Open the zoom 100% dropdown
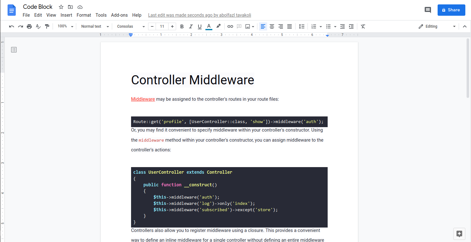The height and width of the screenshot is (242, 471). click(65, 26)
